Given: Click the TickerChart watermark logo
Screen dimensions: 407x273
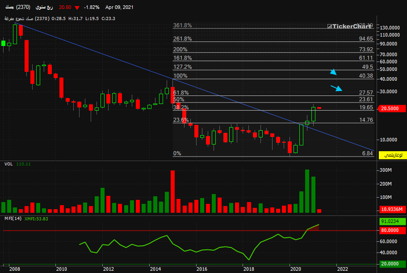Looking at the screenshot, I should click(349, 26).
